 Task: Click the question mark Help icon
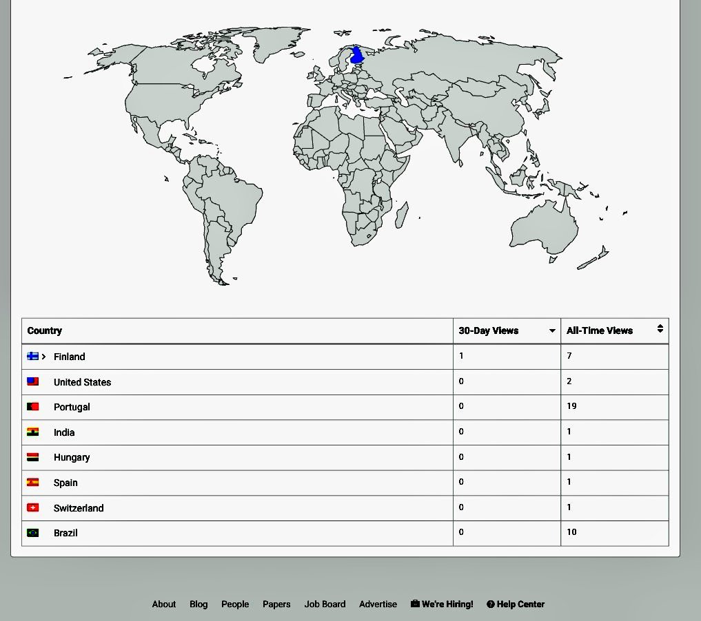tap(491, 604)
